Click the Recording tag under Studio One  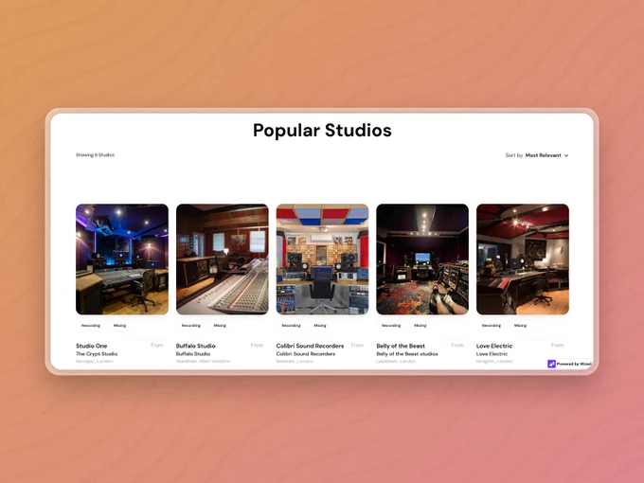(91, 325)
